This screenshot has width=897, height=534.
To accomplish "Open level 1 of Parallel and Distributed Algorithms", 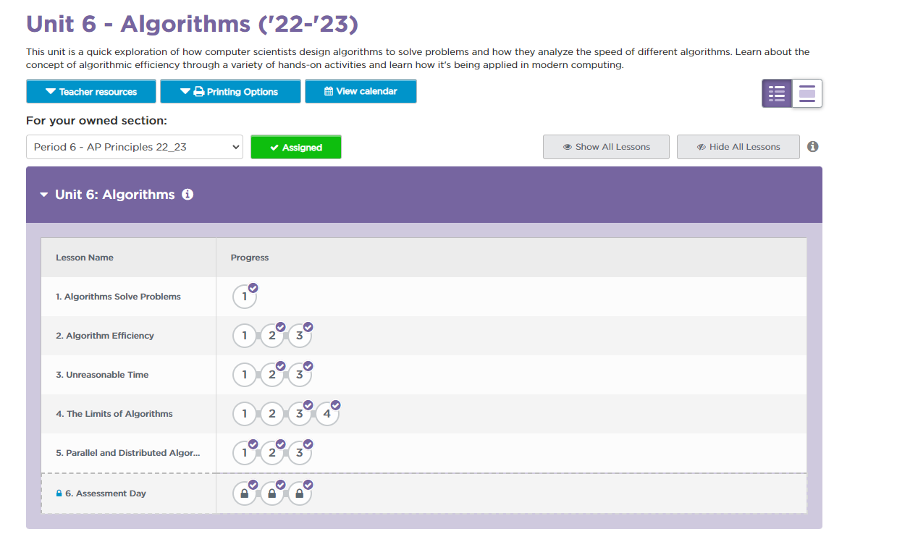I will (x=245, y=453).
